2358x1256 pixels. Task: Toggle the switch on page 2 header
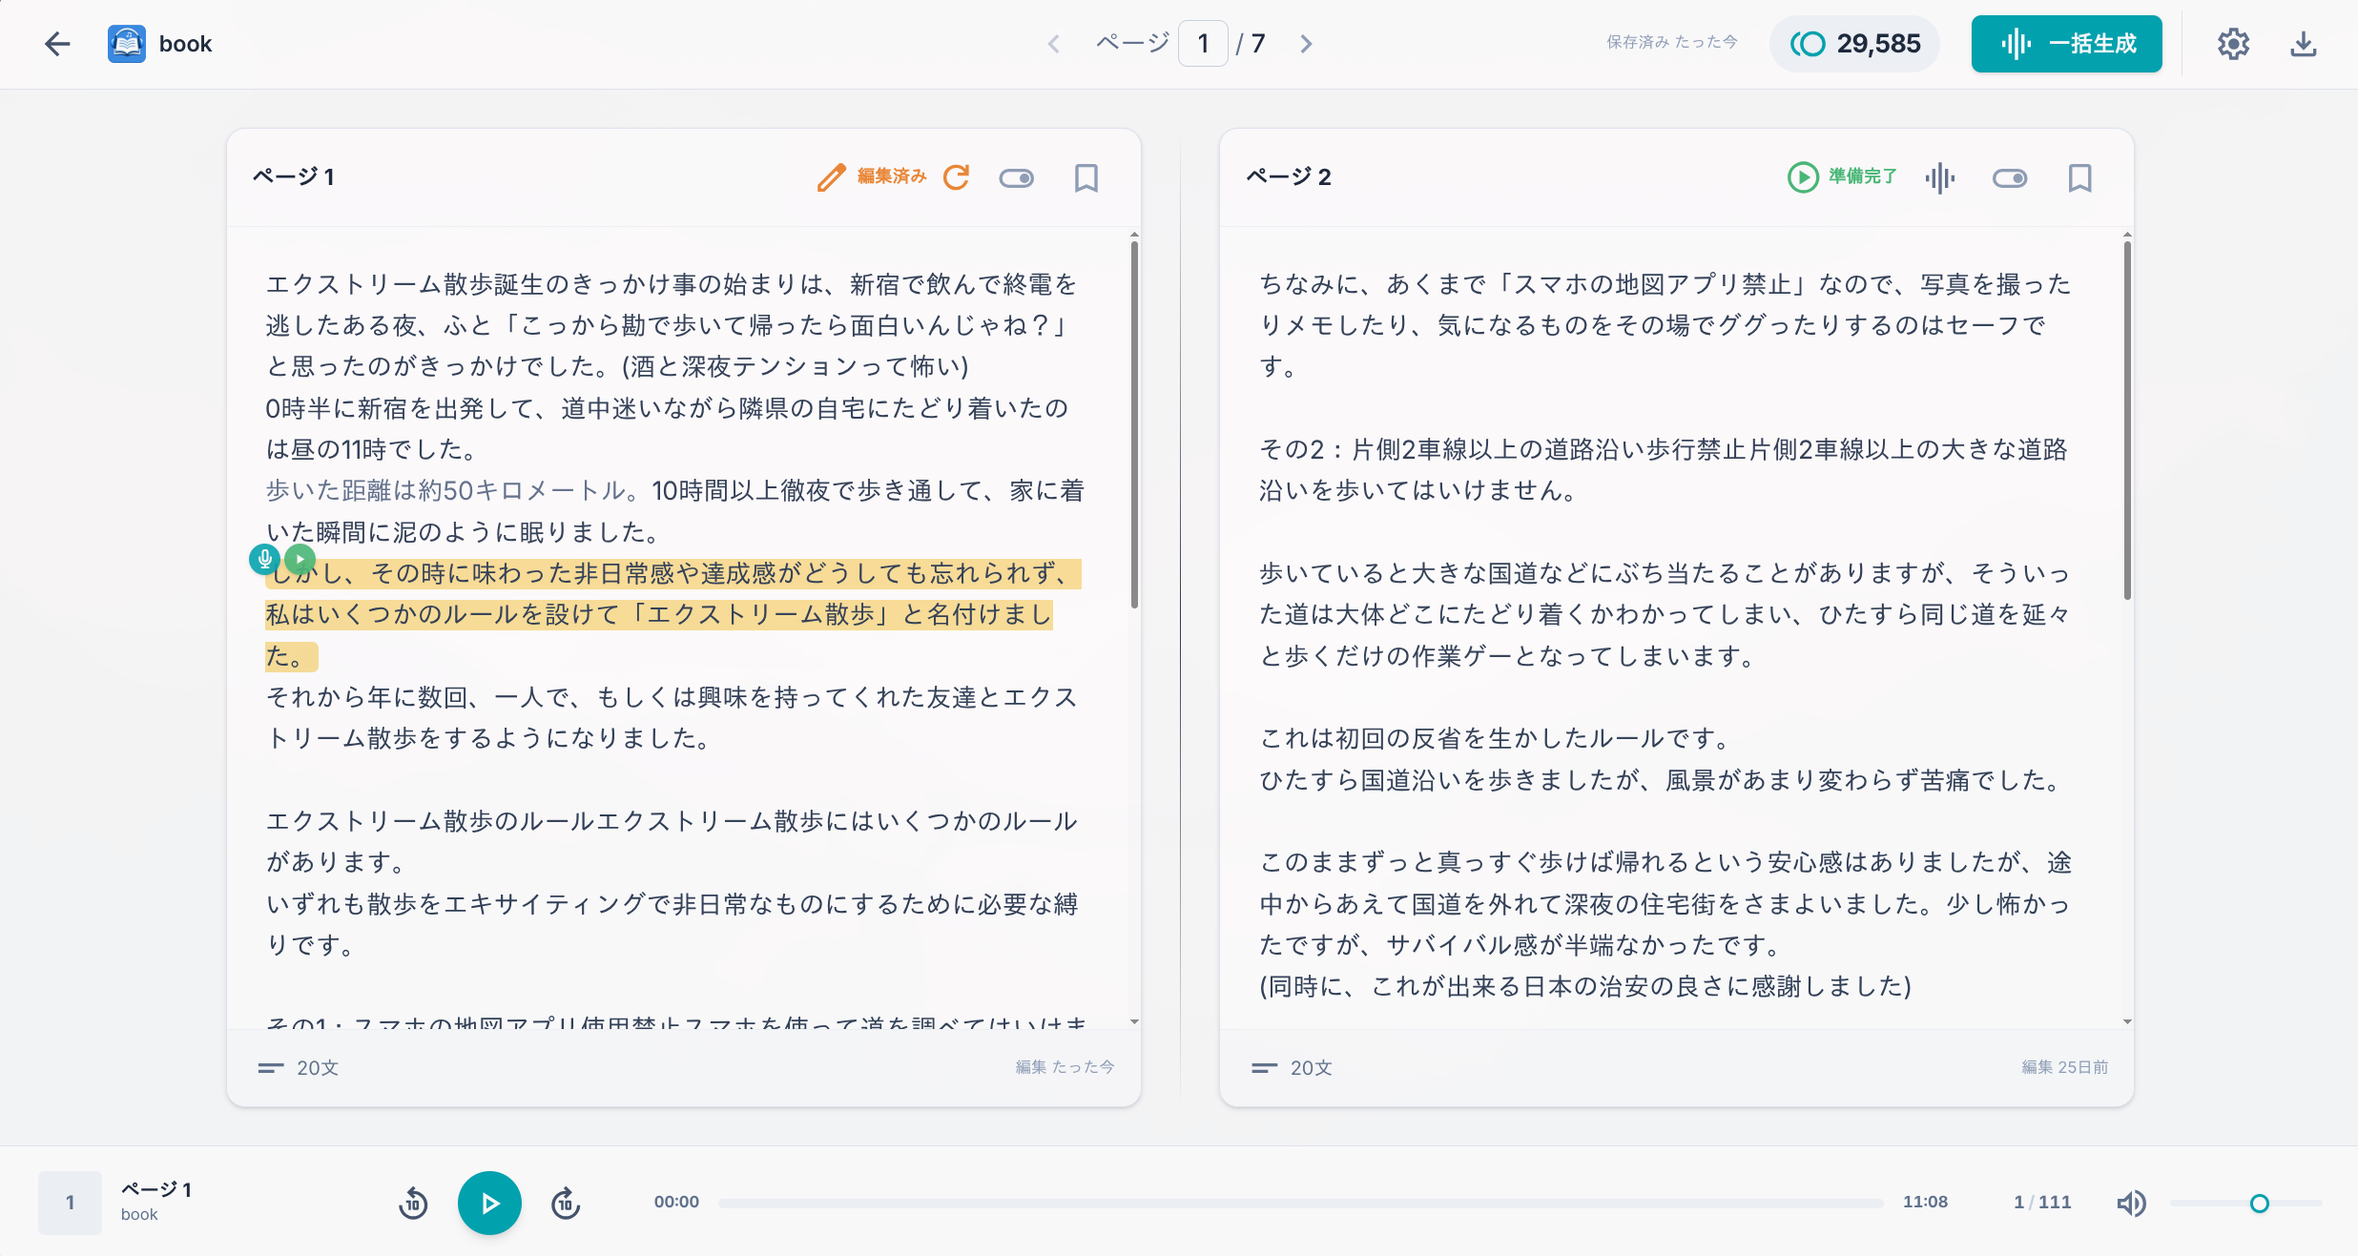pyautogui.click(x=2010, y=178)
